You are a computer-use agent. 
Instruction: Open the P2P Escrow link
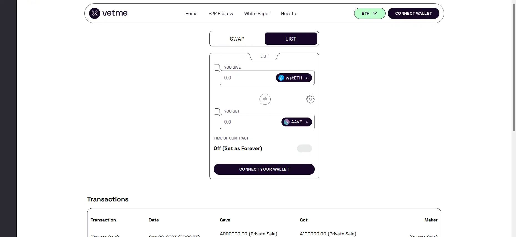click(x=221, y=14)
